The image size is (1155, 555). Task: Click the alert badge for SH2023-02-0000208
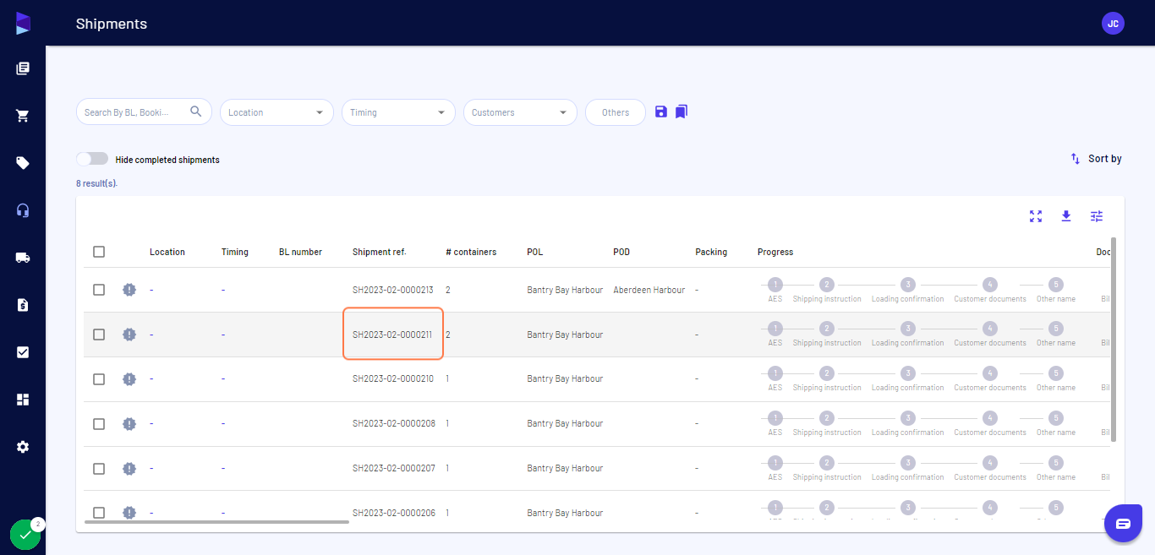pos(129,424)
